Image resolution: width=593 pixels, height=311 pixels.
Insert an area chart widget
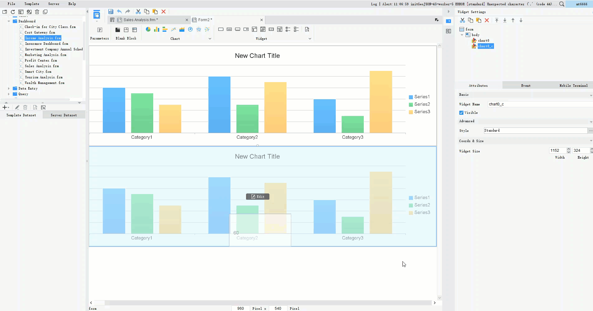tap(182, 29)
